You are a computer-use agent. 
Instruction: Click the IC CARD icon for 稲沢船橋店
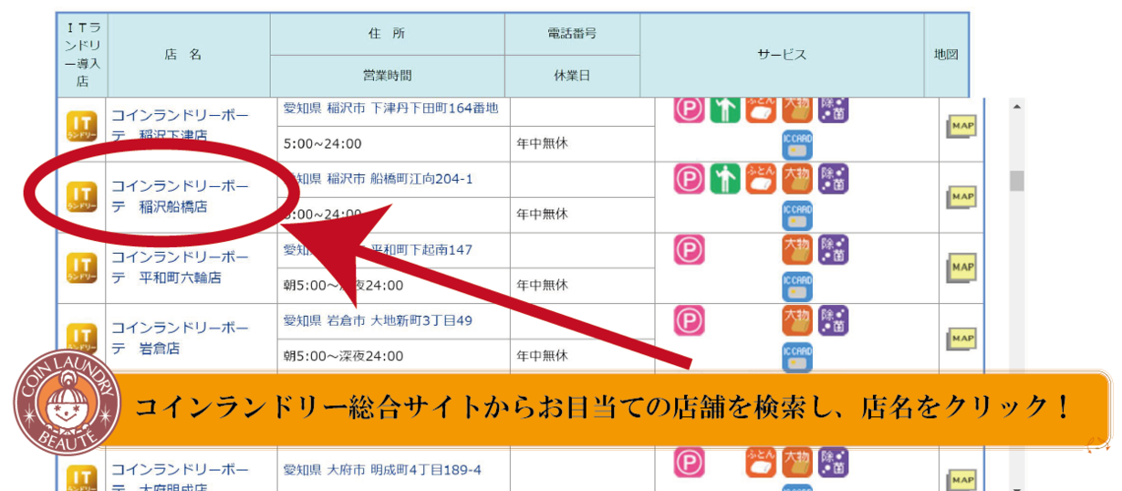(x=797, y=215)
